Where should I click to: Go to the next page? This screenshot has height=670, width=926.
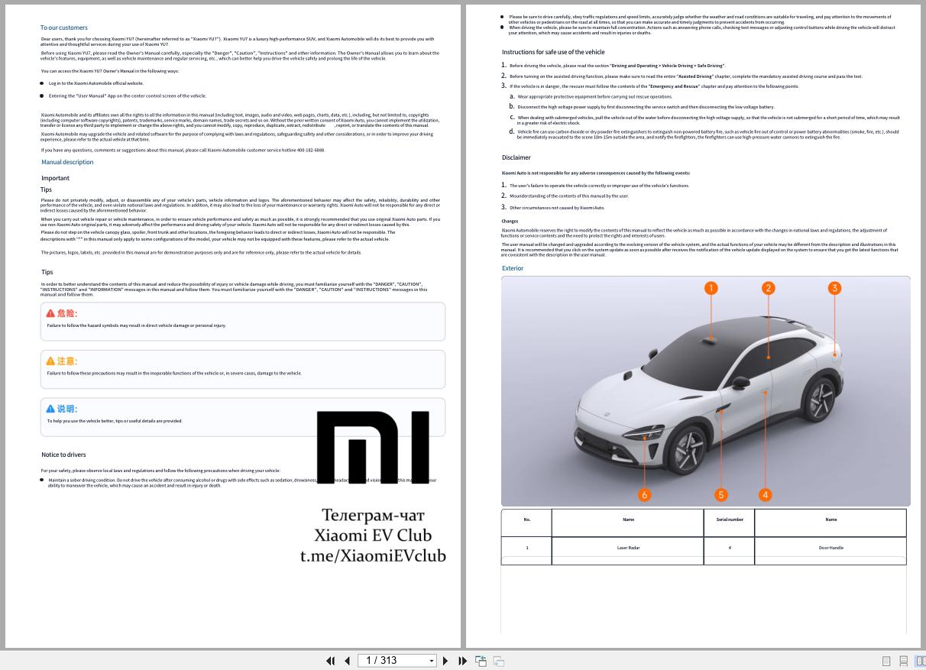coord(445,661)
